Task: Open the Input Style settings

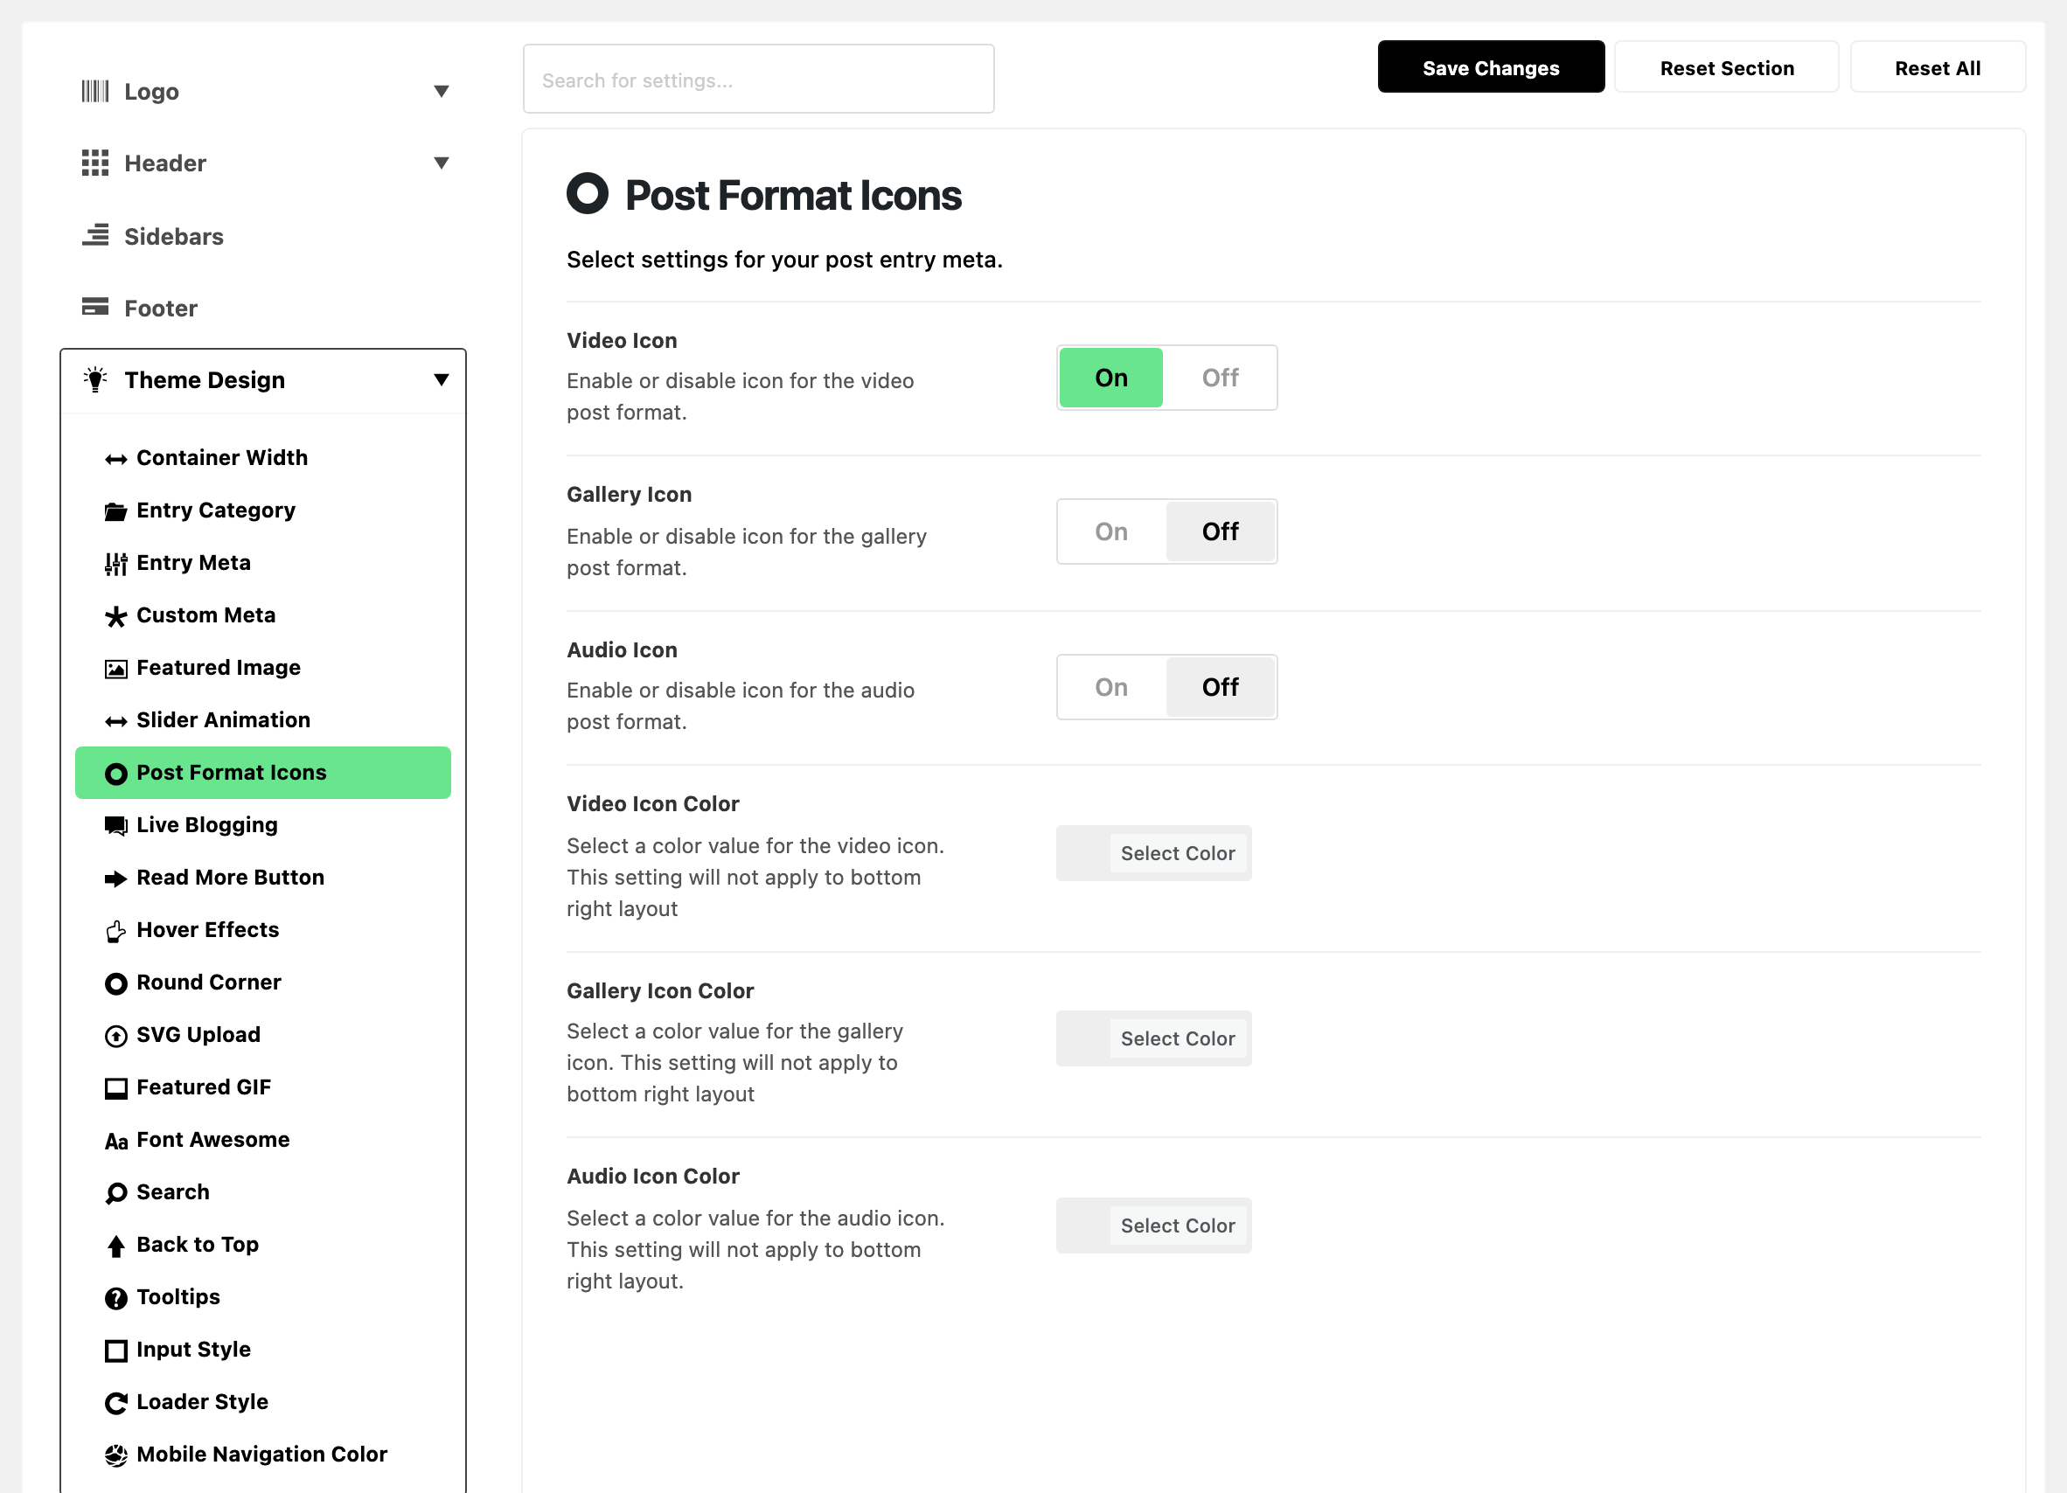Action: pyautogui.click(x=262, y=1349)
